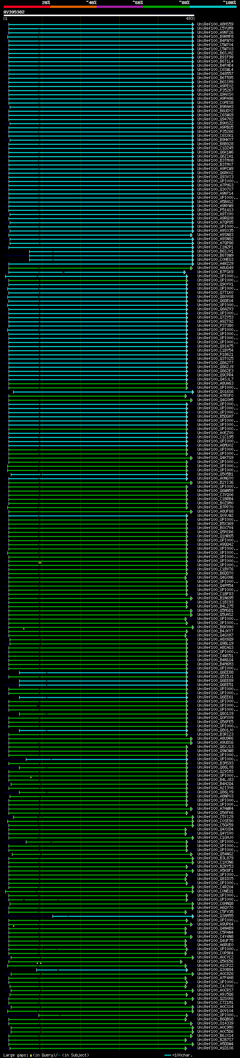Click the Large gaps legend text
This screenshot has width=240, height=1058.
coord(46,1055)
